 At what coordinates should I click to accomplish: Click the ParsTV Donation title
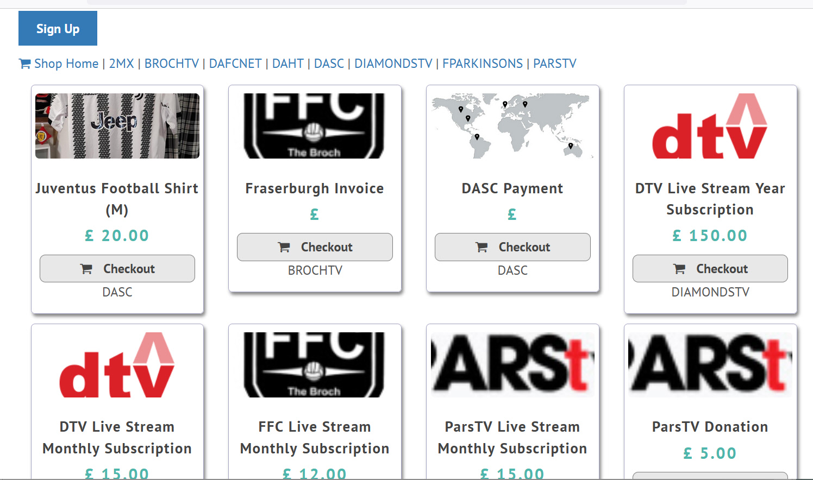pos(710,427)
